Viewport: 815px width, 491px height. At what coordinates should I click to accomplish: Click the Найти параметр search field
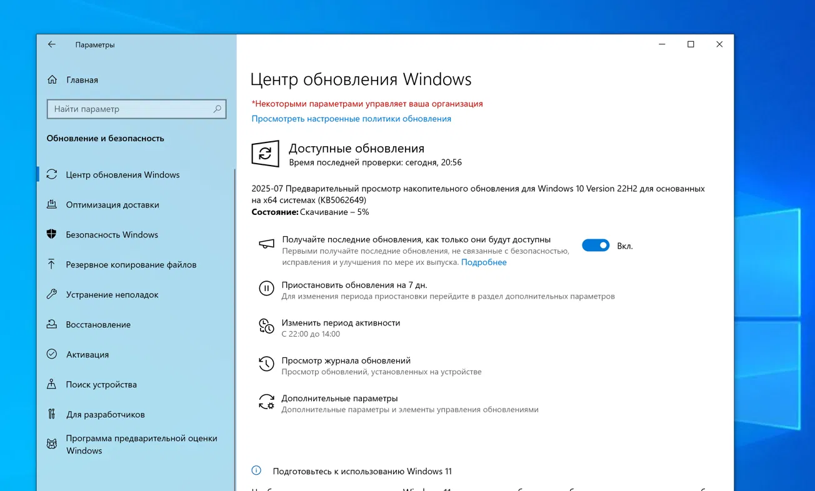point(136,109)
